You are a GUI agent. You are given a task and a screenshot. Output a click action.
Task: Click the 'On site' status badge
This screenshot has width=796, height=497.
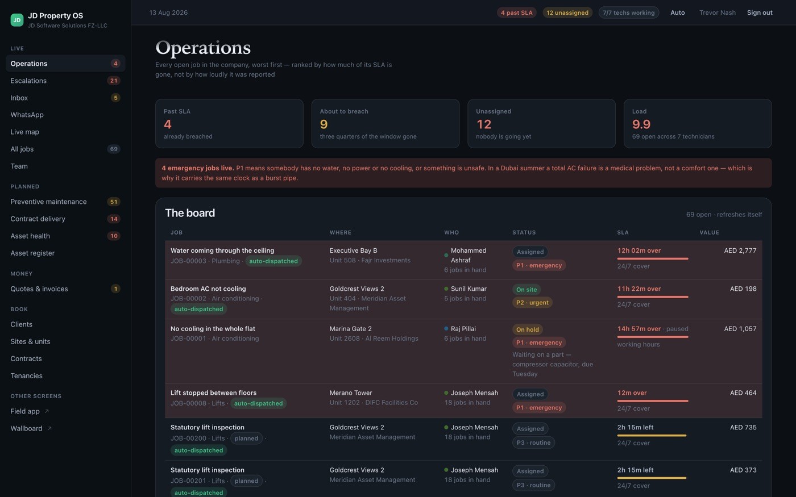(x=526, y=290)
